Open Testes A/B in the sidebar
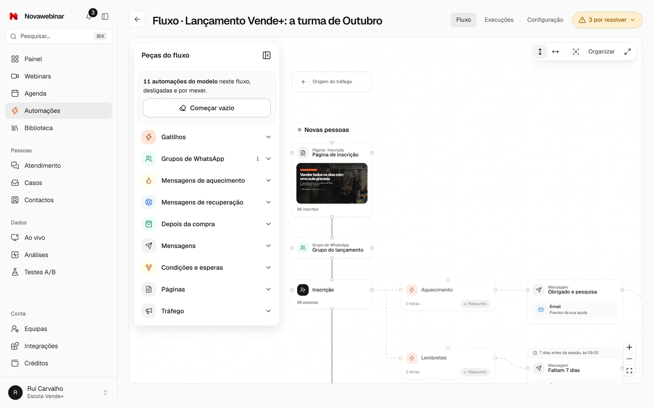653x408 pixels. (59, 272)
